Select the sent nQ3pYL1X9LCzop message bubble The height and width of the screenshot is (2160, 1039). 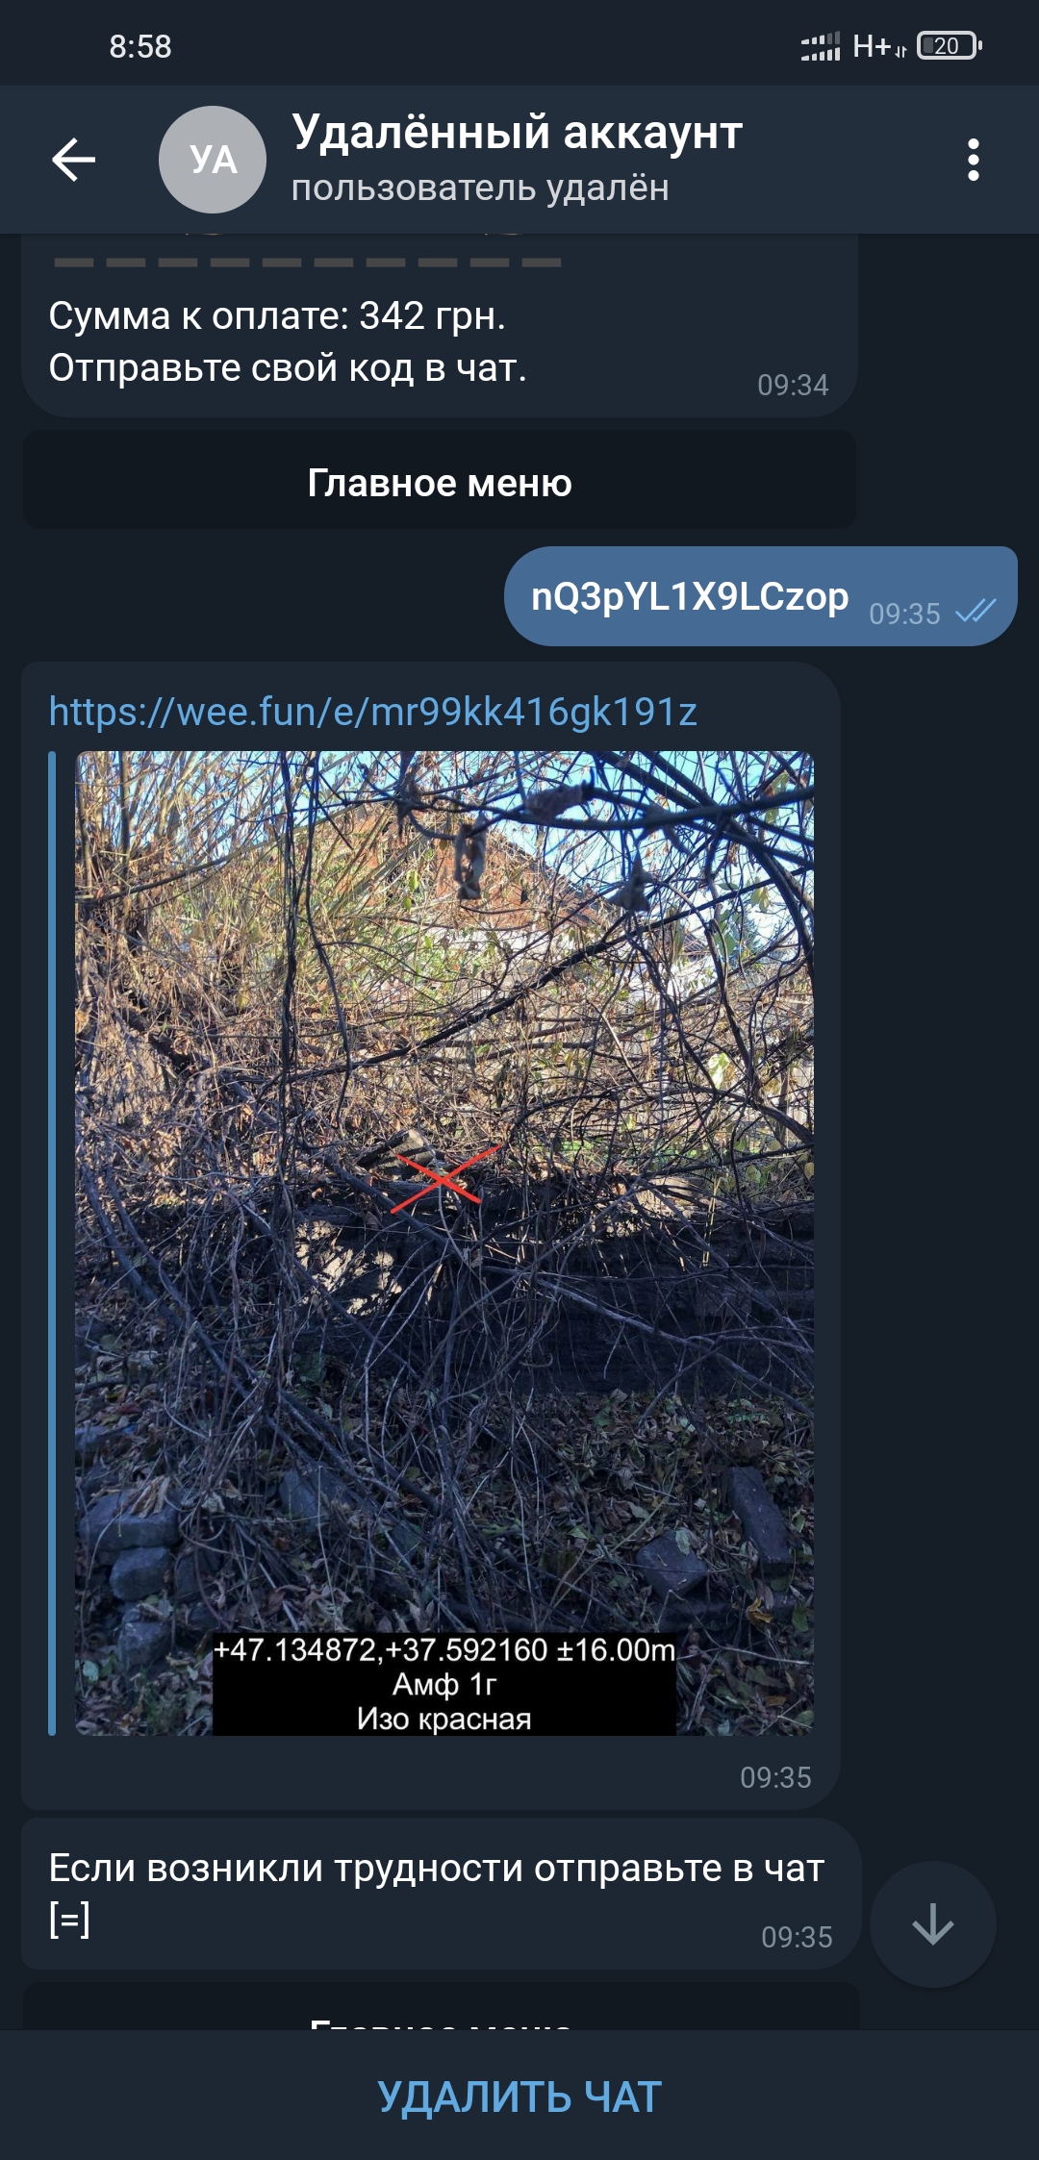point(761,596)
